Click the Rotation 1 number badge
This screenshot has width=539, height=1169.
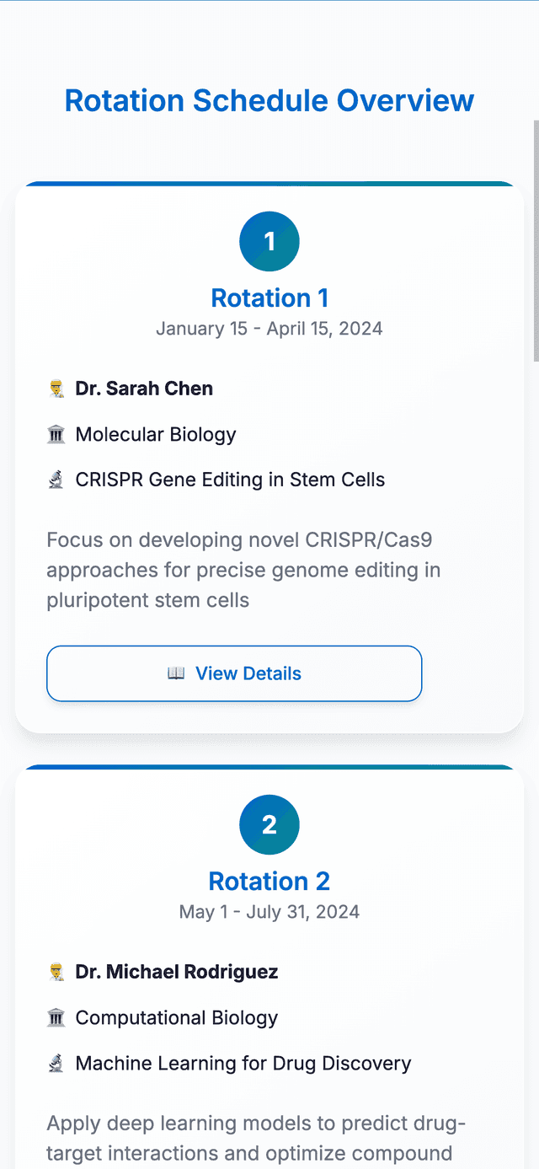pyautogui.click(x=269, y=242)
